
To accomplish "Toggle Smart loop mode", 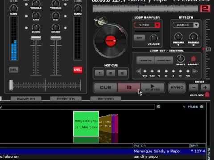I will click(193, 59).
